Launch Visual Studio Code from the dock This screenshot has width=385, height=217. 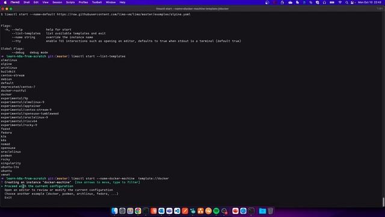(x=177, y=211)
